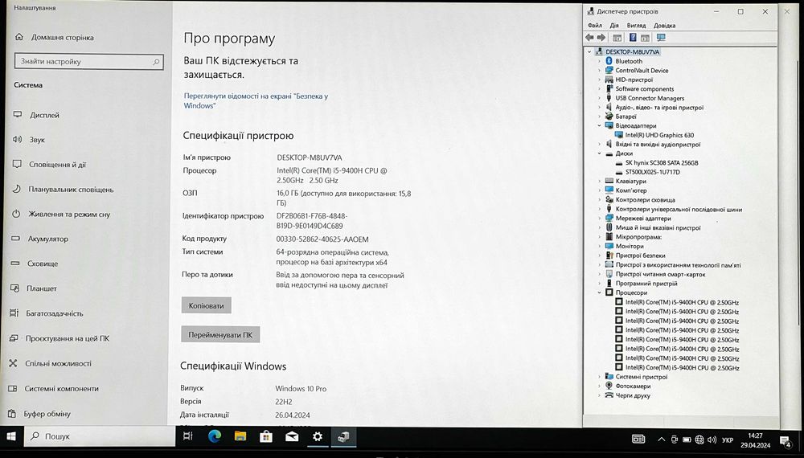This screenshot has width=804, height=458.
Task: Open Живлення та режим сну in sidebar
Action: coord(69,215)
